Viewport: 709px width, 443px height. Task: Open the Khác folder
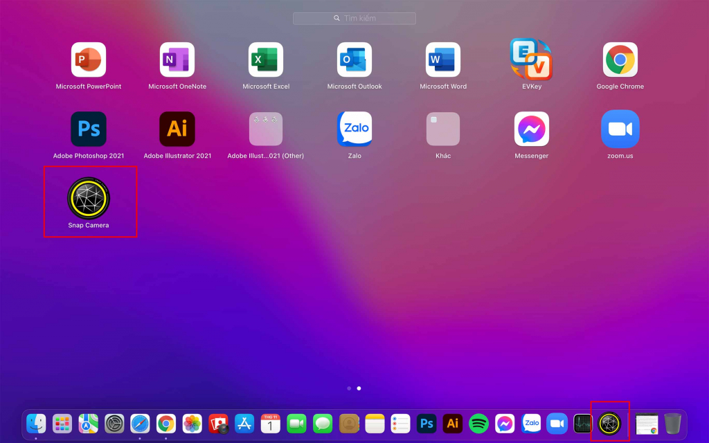(x=443, y=129)
